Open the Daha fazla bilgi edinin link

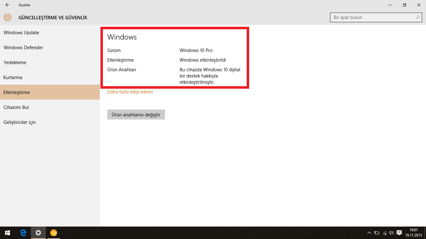click(x=130, y=92)
